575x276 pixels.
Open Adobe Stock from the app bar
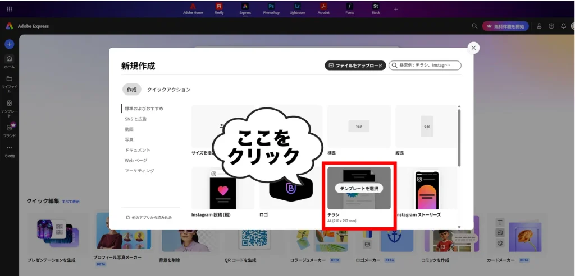click(376, 9)
